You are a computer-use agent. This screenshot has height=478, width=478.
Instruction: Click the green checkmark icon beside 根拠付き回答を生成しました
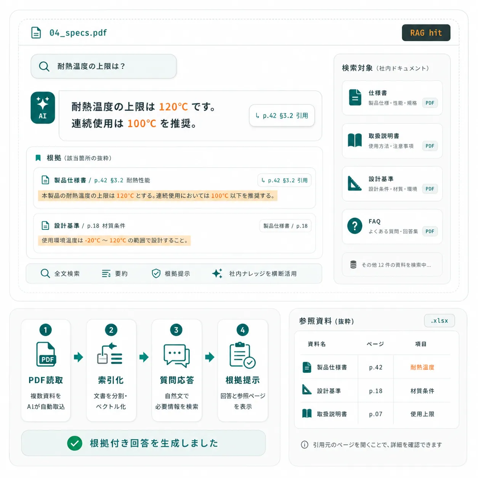[75, 443]
